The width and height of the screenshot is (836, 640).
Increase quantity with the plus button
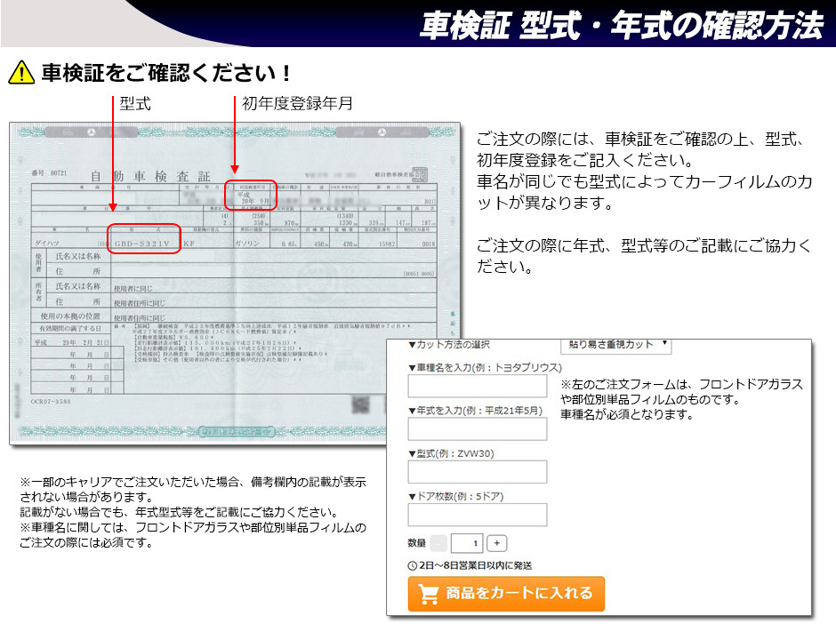(x=497, y=543)
